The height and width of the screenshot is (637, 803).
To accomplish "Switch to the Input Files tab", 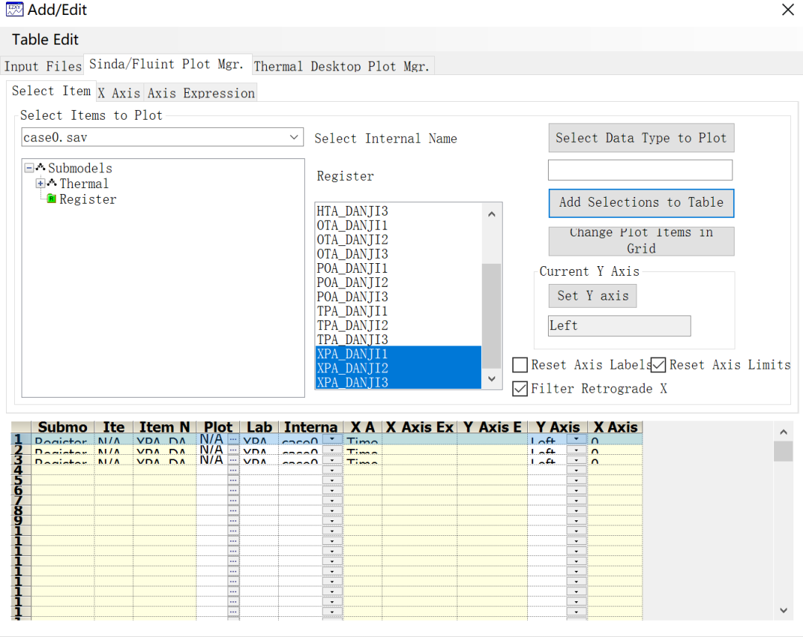I will click(42, 66).
